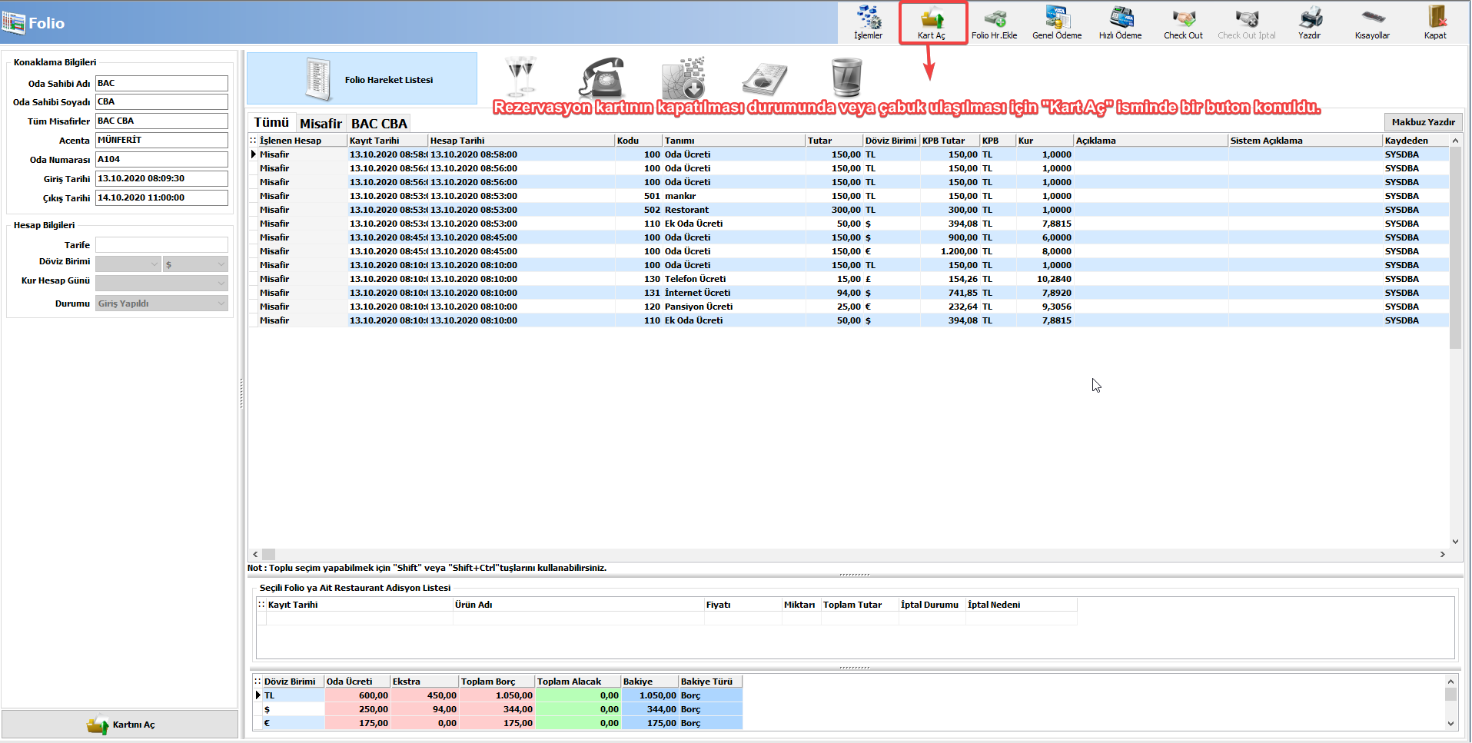Switch to the BAC CBA tab
Viewport: 1472px width, 743px height.
pos(379,124)
